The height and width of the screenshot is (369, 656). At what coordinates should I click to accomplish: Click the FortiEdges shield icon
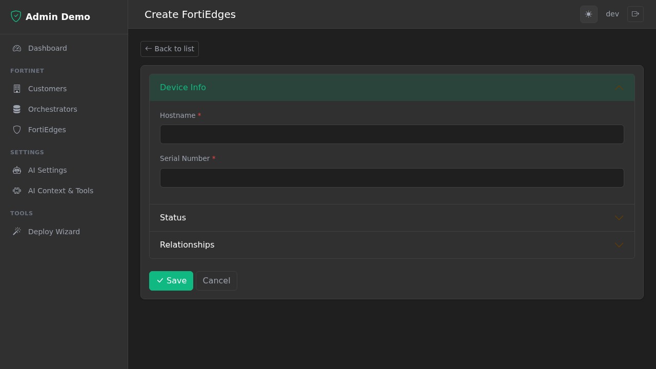[17, 130]
